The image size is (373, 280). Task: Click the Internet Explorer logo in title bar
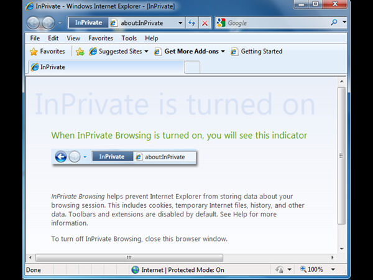click(30, 6)
